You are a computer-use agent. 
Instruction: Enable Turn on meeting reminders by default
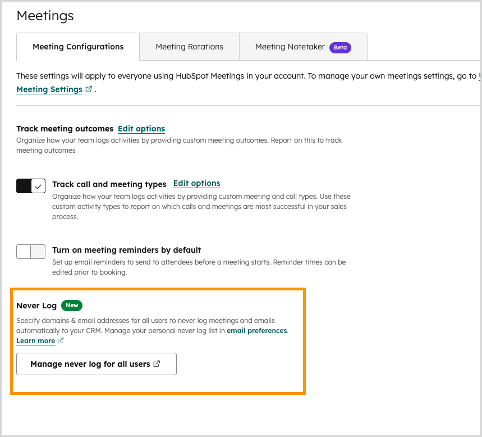(31, 252)
